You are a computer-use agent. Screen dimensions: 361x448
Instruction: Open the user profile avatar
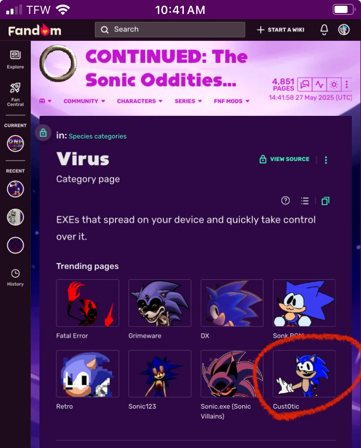[344, 29]
